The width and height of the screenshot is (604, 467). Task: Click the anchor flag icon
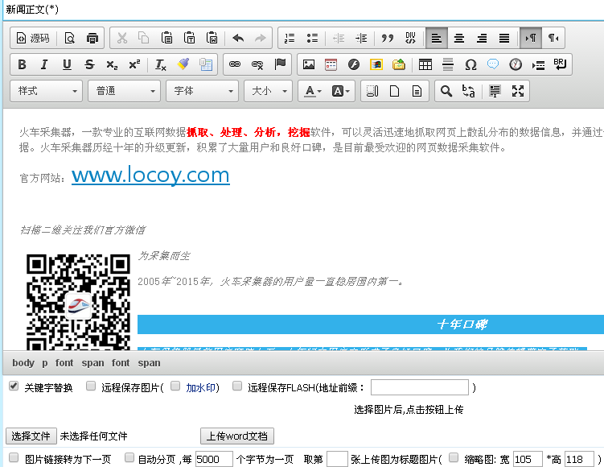[x=280, y=64]
